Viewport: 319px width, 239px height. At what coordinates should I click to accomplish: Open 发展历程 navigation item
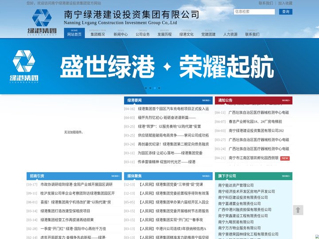(164, 33)
